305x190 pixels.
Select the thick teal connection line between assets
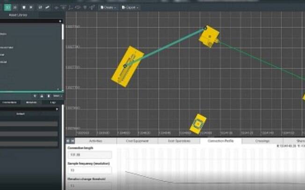pyautogui.click(x=165, y=47)
